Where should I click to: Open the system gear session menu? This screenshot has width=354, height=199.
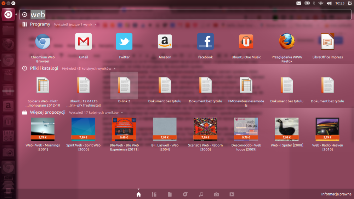coord(349,3)
